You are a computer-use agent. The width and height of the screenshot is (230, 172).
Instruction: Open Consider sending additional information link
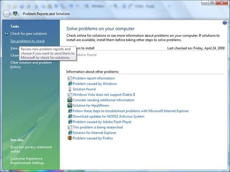104,100
